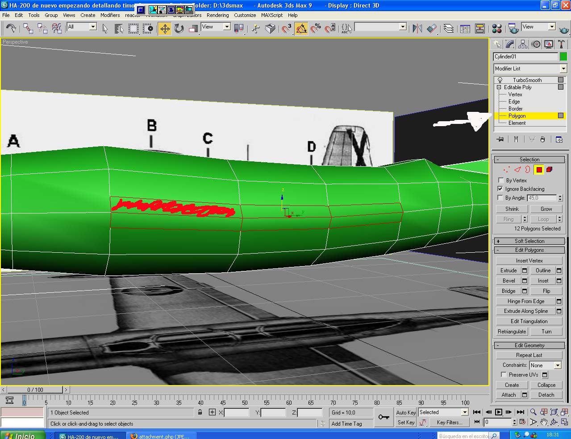Click the Arc Rotate viewport icon
Screen dimensions: 571x439
pyautogui.click(x=554, y=422)
